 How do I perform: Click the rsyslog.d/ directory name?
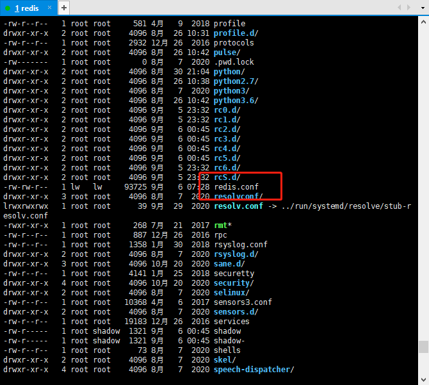click(x=236, y=254)
